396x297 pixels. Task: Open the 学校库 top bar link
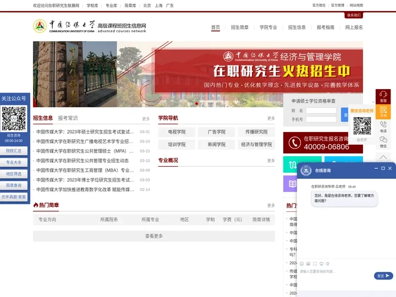point(92,5)
